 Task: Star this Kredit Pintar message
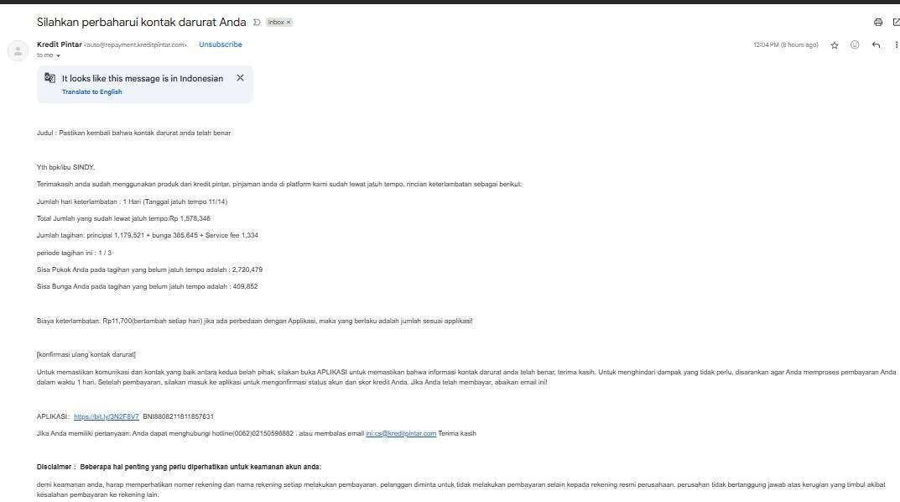[x=835, y=45]
